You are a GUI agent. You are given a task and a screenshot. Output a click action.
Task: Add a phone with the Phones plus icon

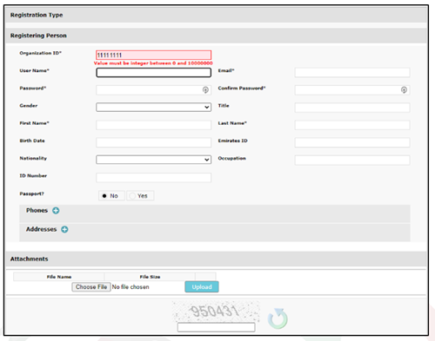(56, 211)
